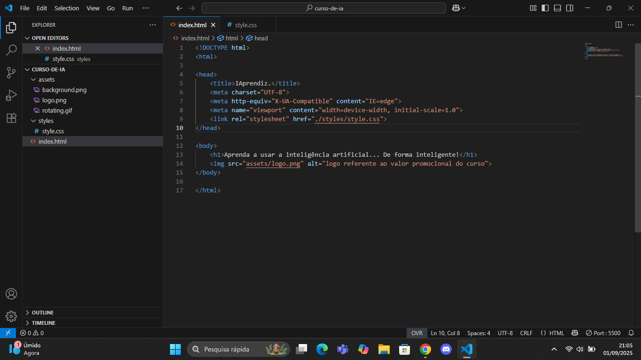This screenshot has height=360, width=641.
Task: Open File Explorer from the taskbar
Action: [x=384, y=349]
